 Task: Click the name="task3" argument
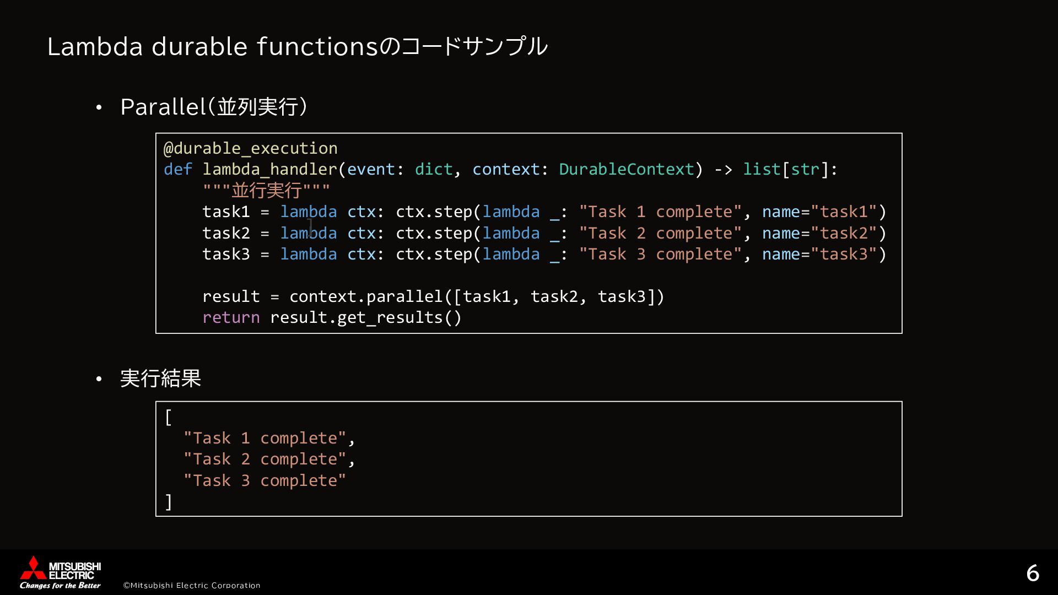point(819,254)
